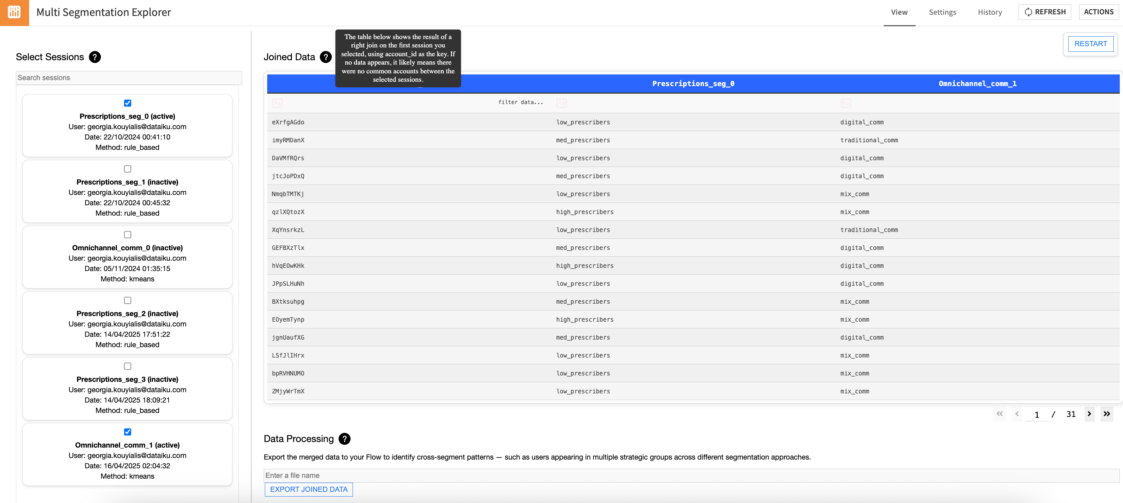This screenshot has height=503, width=1123.
Task: Enable the Omnichannel_comm_0 session checkbox
Action: tap(127, 234)
